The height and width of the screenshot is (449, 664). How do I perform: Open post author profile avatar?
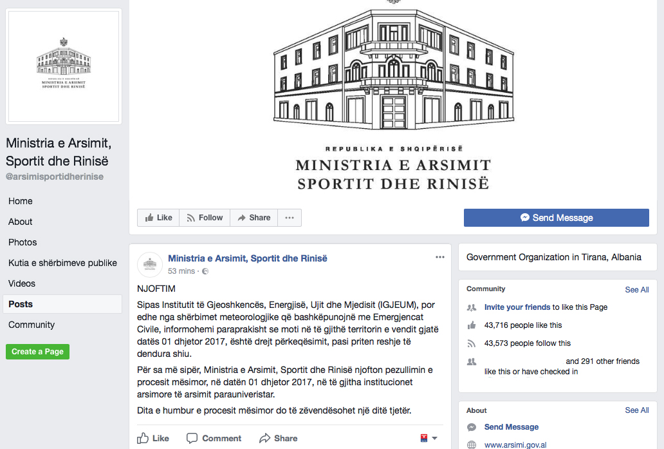[150, 265]
